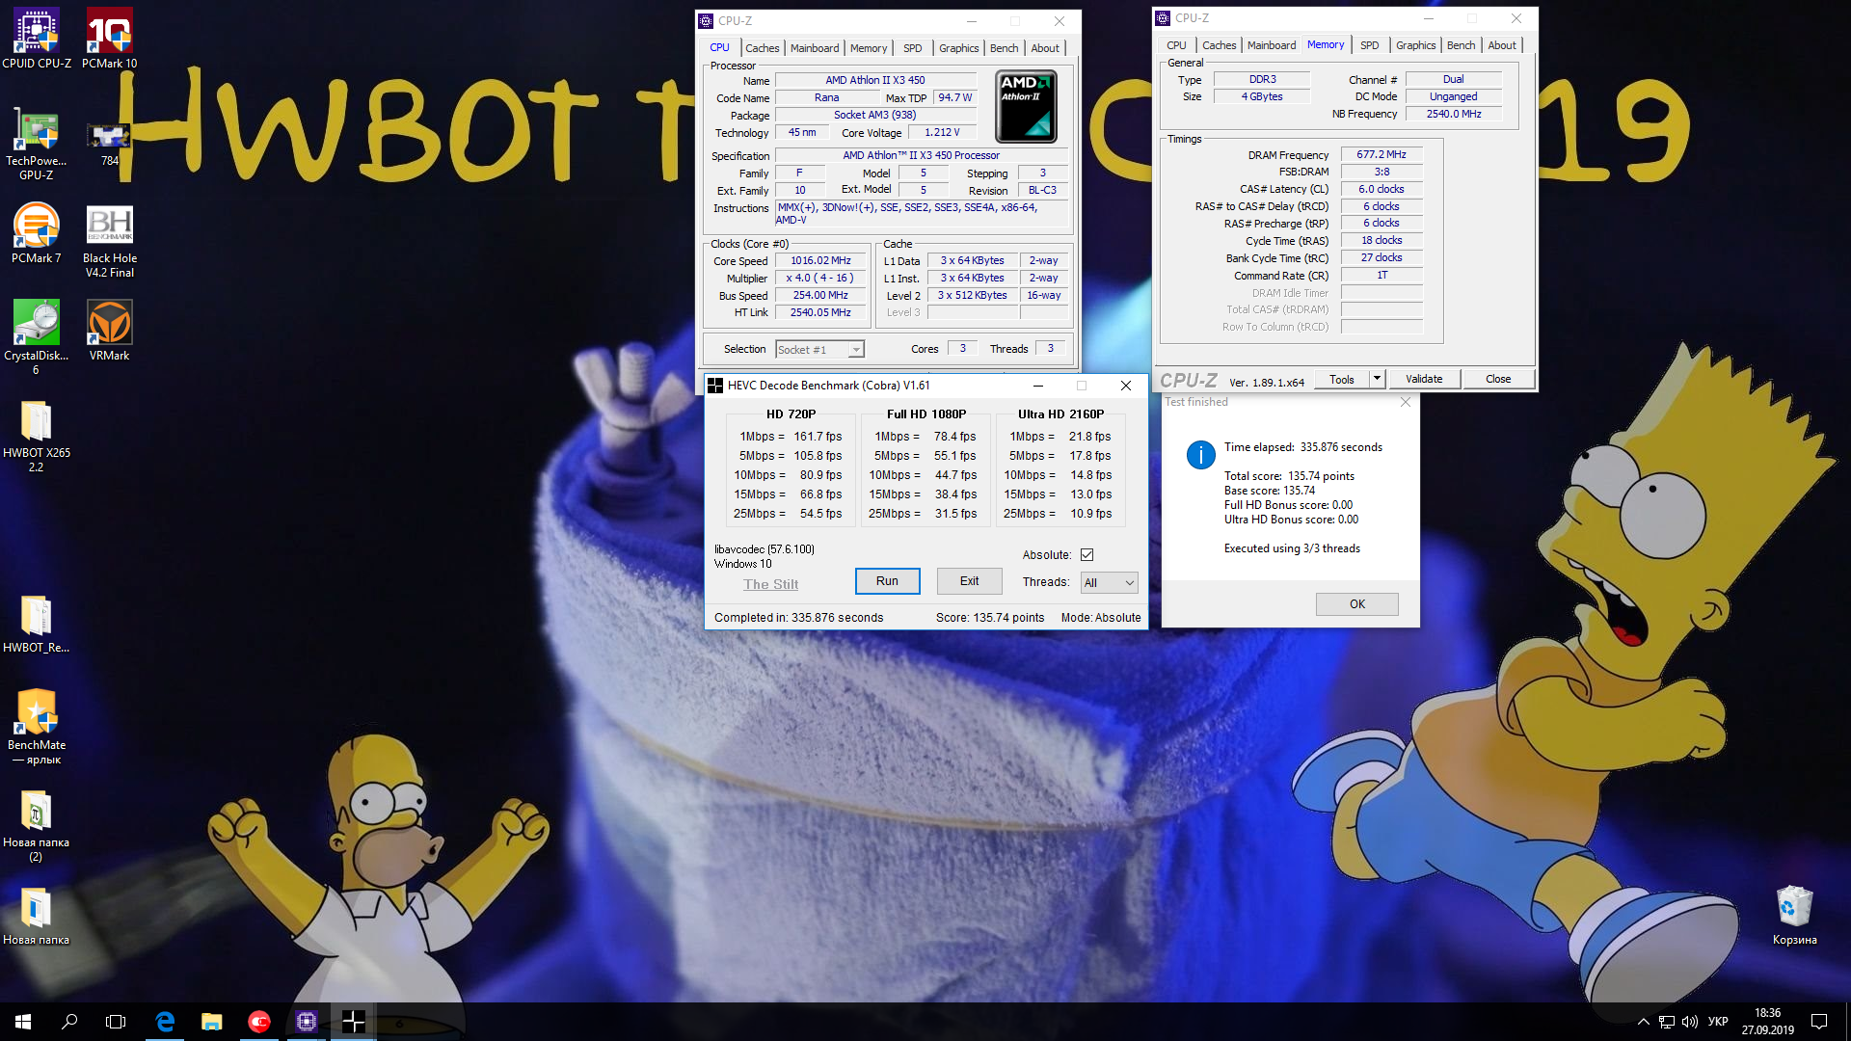The width and height of the screenshot is (1851, 1041).
Task: Open the notification center icon
Action: point(1818,1022)
